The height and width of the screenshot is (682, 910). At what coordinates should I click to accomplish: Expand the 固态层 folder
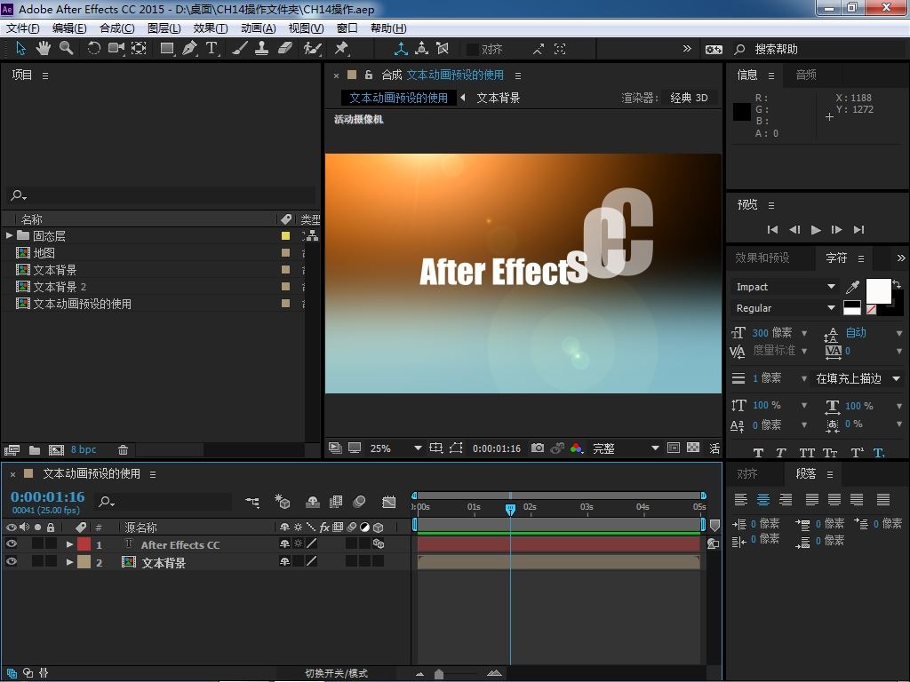pos(9,235)
